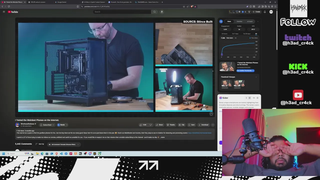Focus the YouTube search field
Viewport: 320px width, 180px height.
coord(122,12)
